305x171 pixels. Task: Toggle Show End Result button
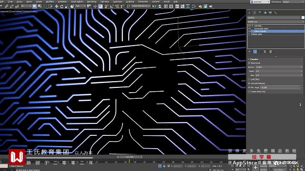tap(255, 52)
